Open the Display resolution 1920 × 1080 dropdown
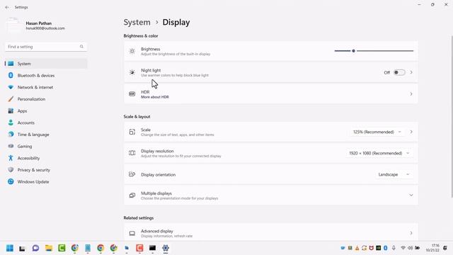 [379, 153]
